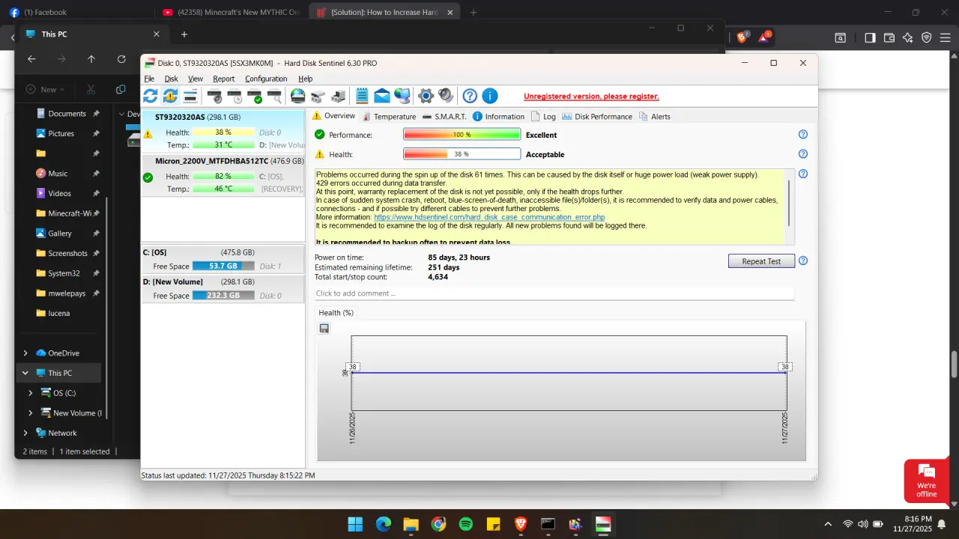Screen dimensions: 959x539
Task: Switch to the Disk Performance tab
Action: (x=597, y=117)
